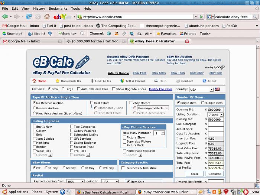Click the stop loading icon
This screenshot has width=260, height=195.
coord(38,17)
